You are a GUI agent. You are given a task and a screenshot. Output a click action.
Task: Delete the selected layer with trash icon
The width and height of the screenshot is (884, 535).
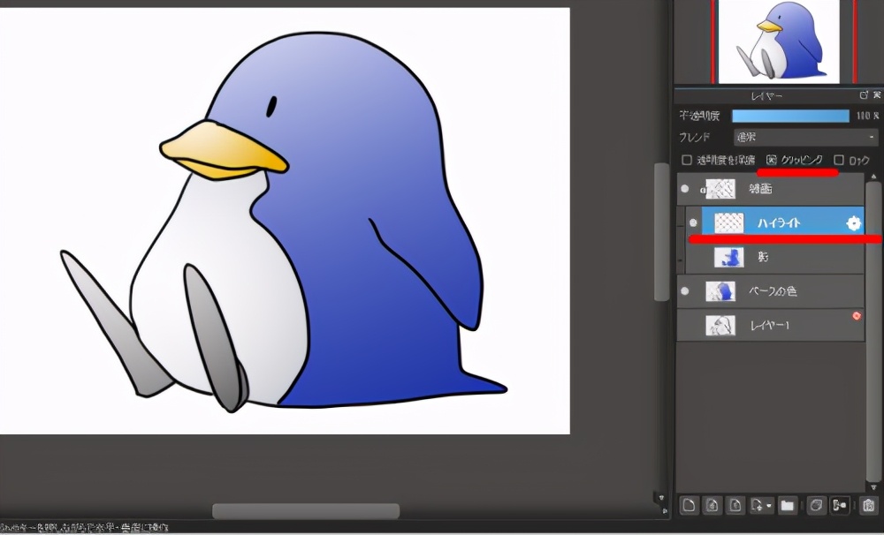pyautogui.click(x=868, y=505)
